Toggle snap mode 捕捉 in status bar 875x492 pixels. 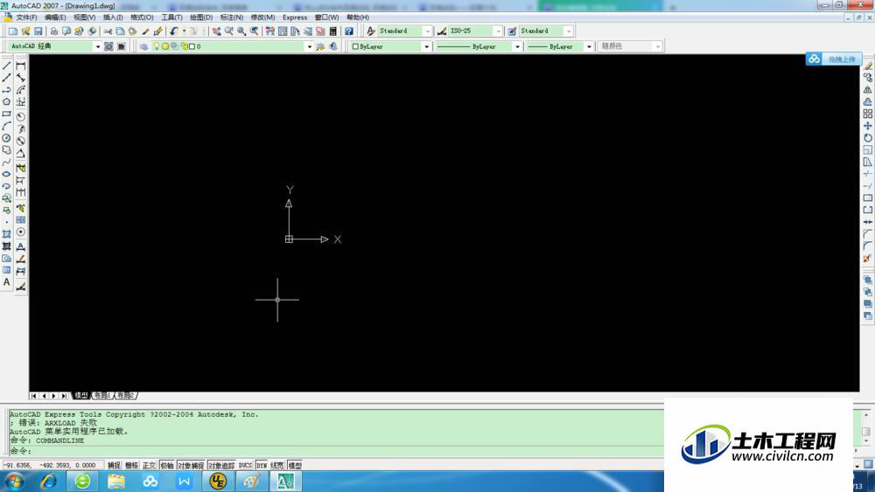click(114, 465)
